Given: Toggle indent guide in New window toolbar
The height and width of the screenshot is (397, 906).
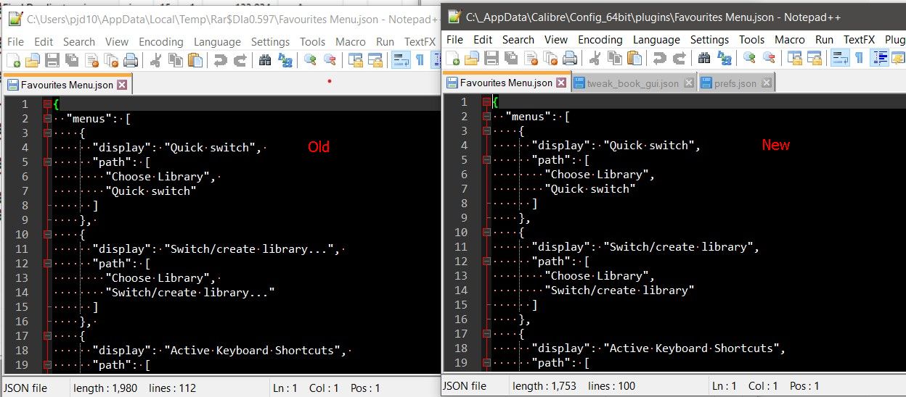Looking at the screenshot, I should coord(879,58).
